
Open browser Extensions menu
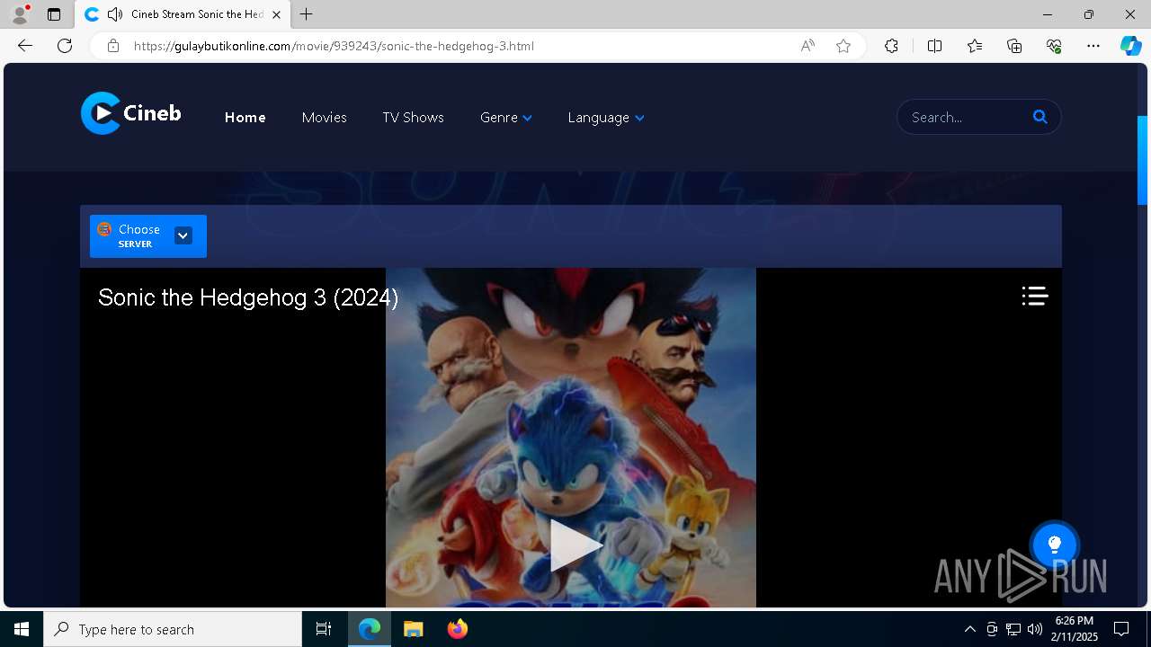coord(891,46)
